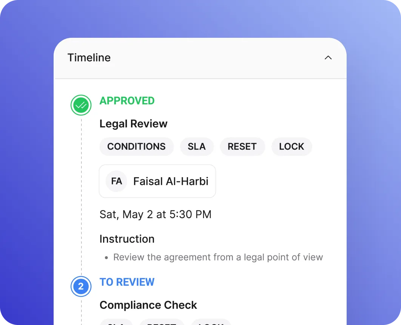This screenshot has width=401, height=325.
Task: Select the APPROVED status label
Action: [127, 101]
